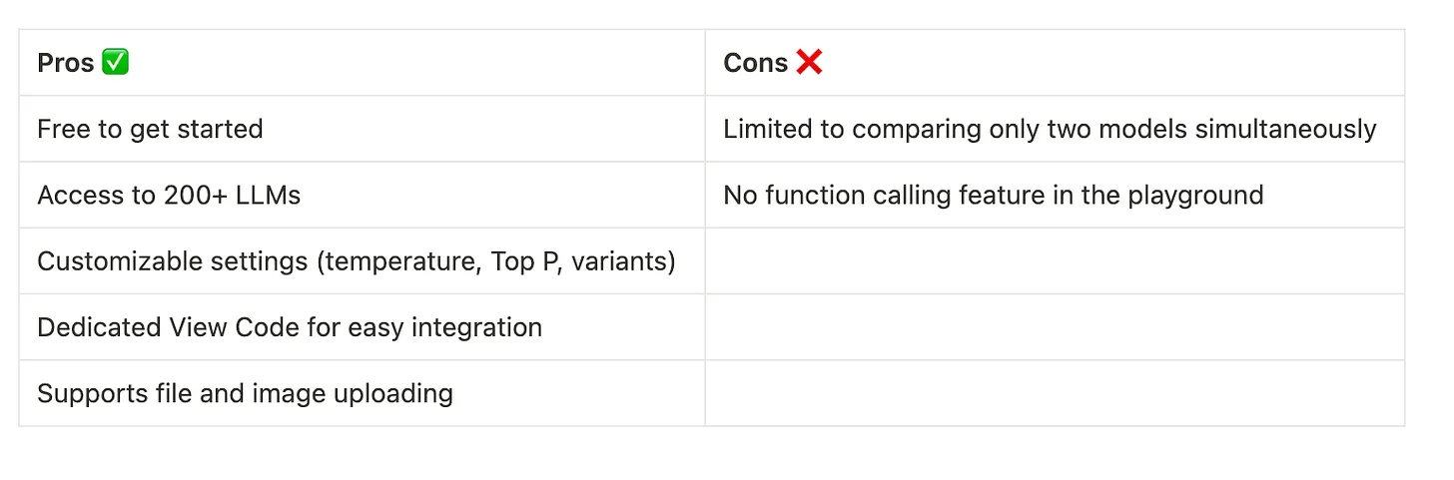Select the "Cons" column header text
The height and width of the screenshot is (480, 1454).
point(756,63)
